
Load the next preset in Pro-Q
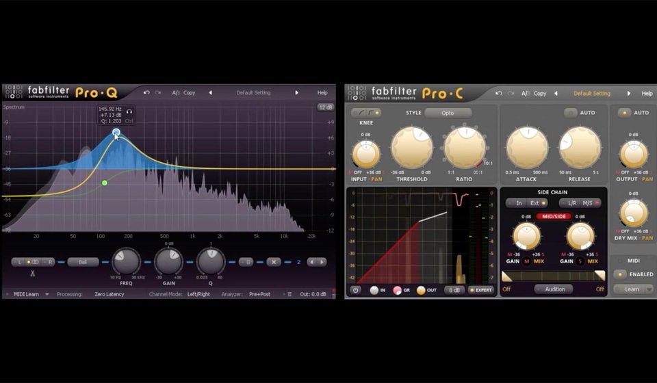coord(296,92)
